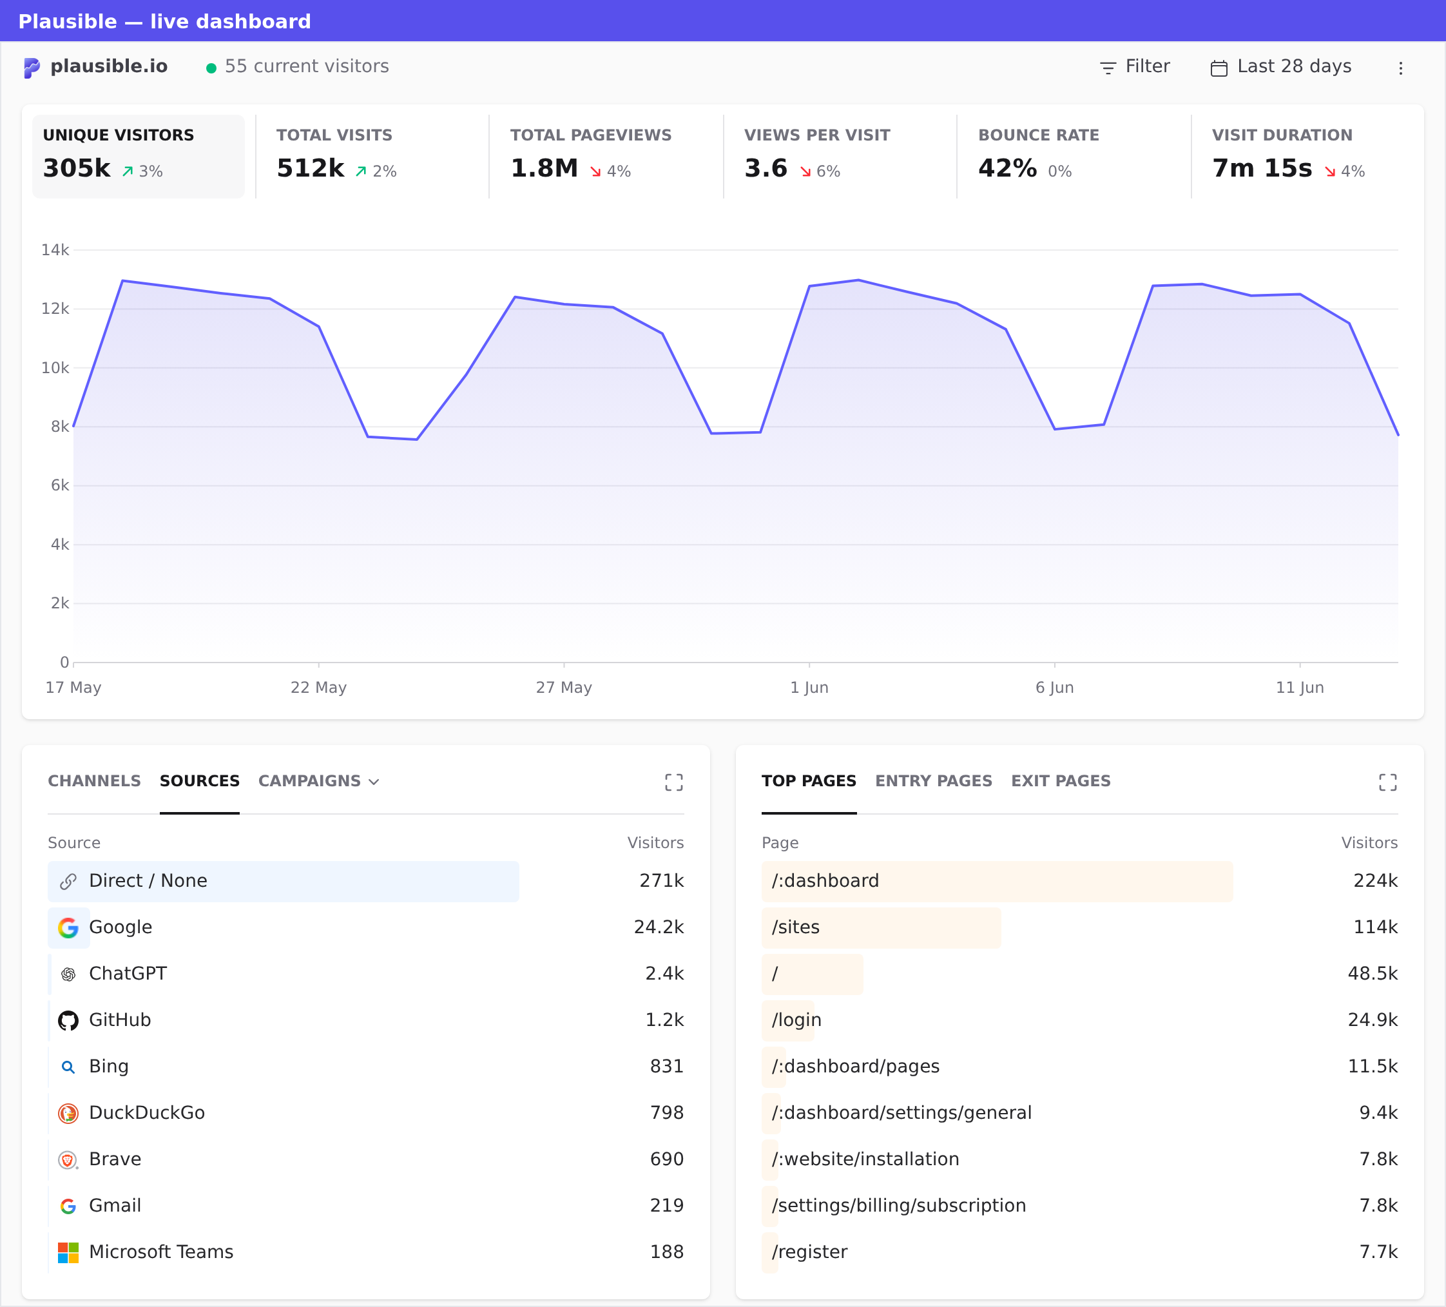Click the Brave logo icon
This screenshot has height=1307, width=1446.
coord(68,1160)
